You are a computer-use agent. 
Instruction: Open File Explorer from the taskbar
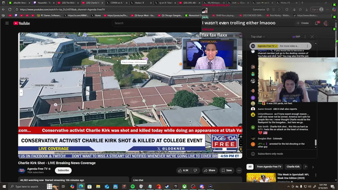98,187
